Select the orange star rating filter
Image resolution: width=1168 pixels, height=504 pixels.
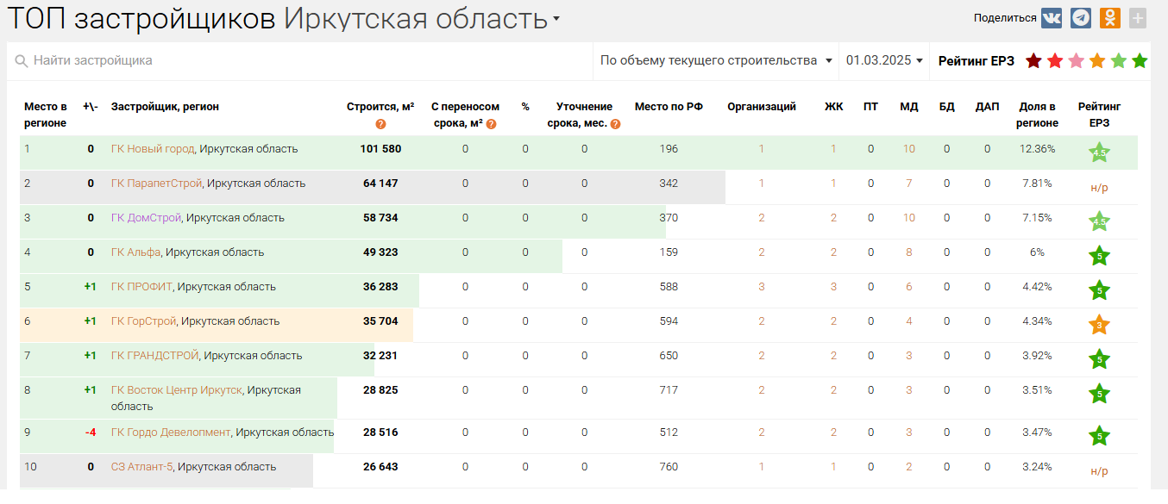tap(1097, 61)
